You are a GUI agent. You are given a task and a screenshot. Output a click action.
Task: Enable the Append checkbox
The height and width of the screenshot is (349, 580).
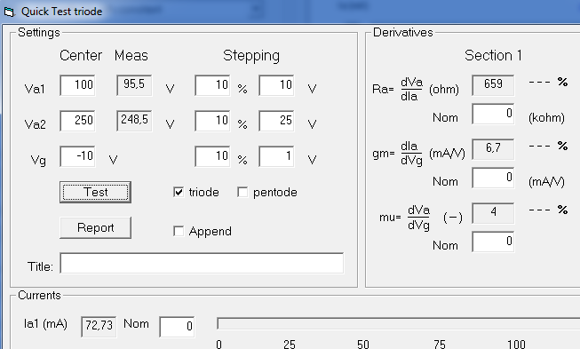(x=179, y=232)
